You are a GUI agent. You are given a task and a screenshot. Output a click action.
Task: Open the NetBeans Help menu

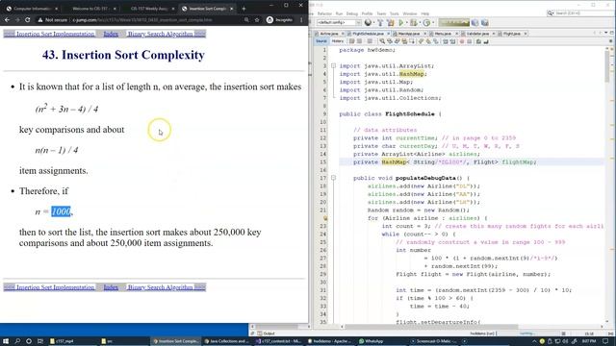[x=425, y=13]
